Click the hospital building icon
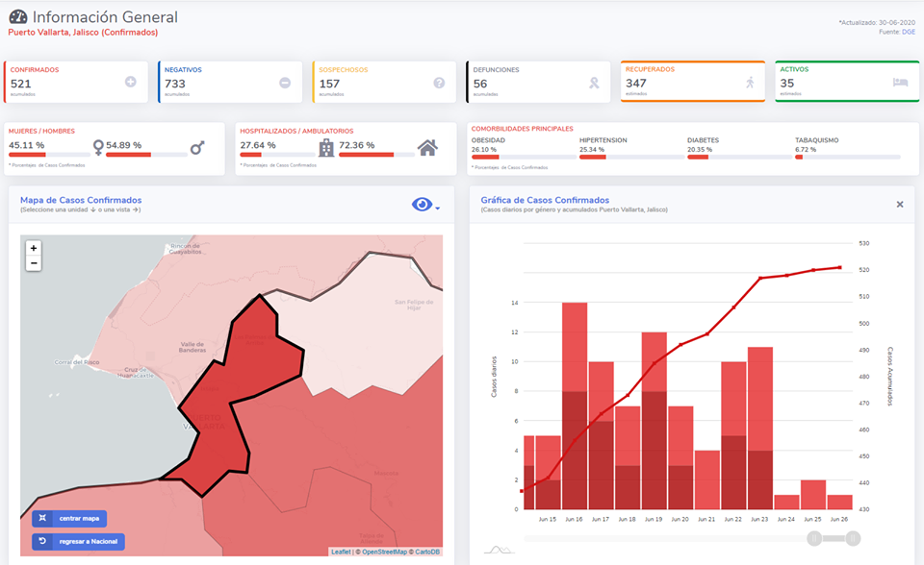This screenshot has width=924, height=565. click(x=326, y=148)
